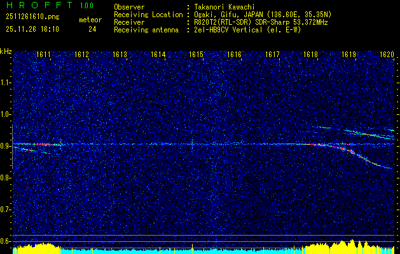Click the meteor label
The width and height of the screenshot is (400, 254).
[x=90, y=20]
